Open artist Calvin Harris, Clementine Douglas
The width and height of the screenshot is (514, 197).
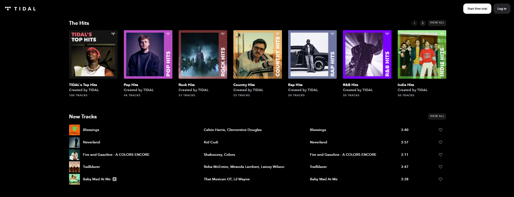point(233,130)
